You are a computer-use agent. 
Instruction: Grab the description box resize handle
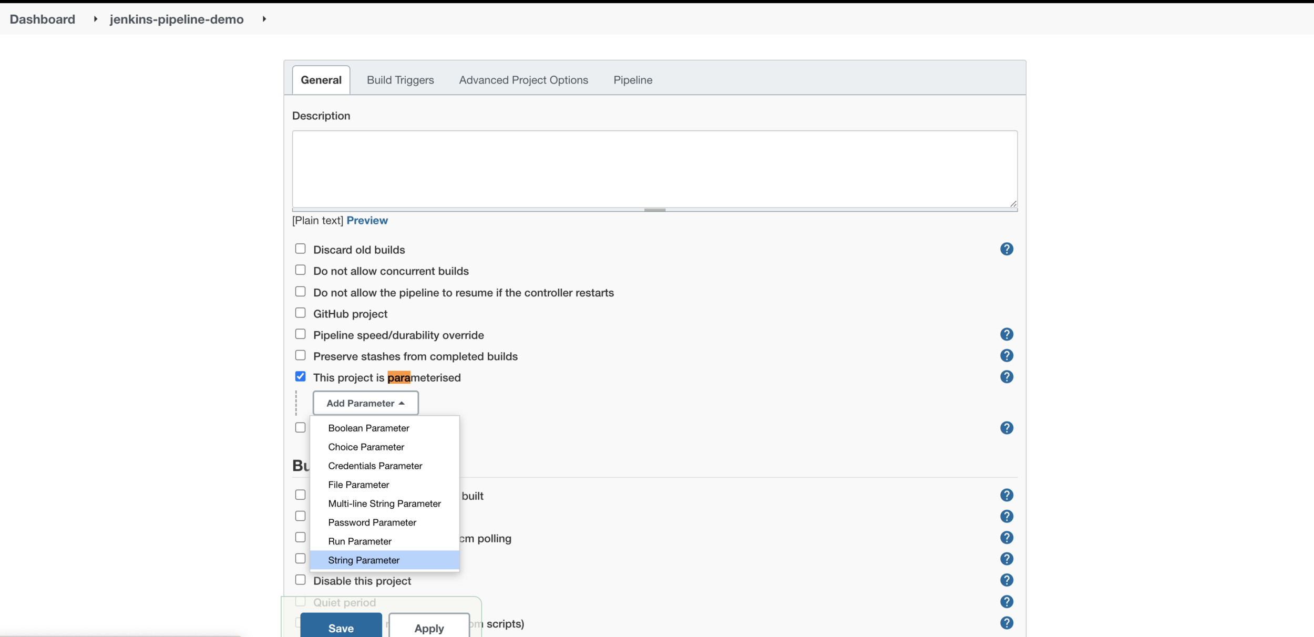[x=654, y=210]
